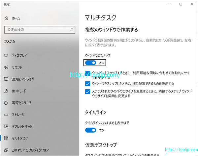Click the Display monitor icon
Screen dimensions: 198x156
(x=6, y=56)
